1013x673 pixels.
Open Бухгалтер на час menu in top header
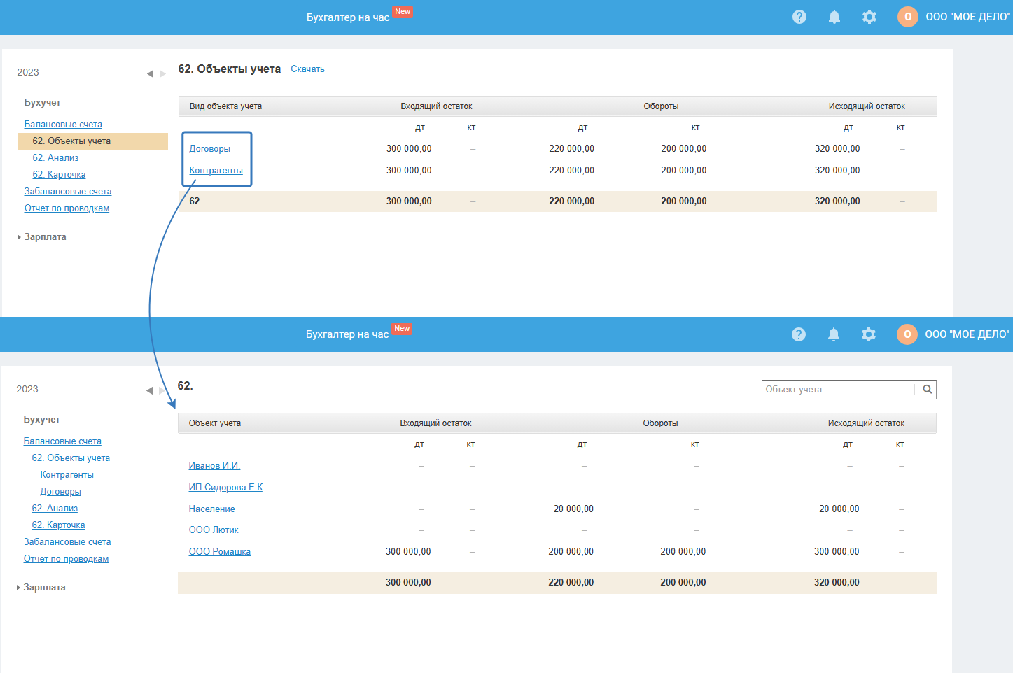point(348,17)
